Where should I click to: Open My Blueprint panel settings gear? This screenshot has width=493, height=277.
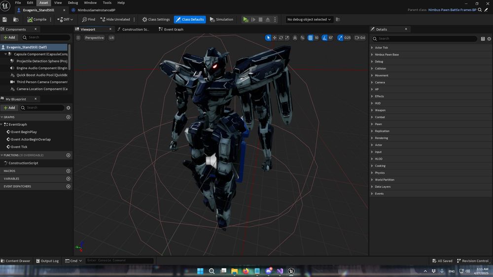coord(69,108)
